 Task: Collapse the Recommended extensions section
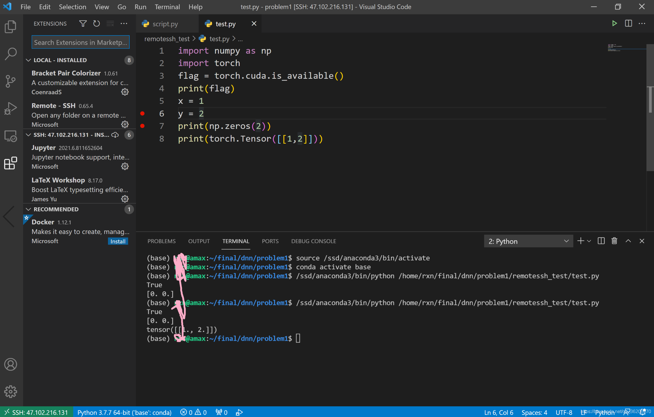click(28, 209)
